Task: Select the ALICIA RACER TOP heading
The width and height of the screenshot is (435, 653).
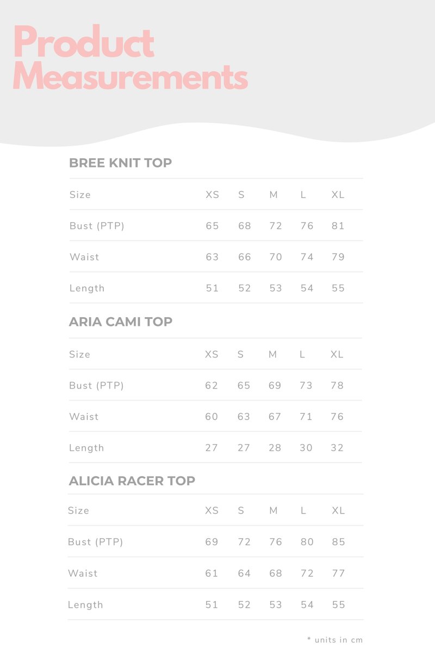Action: coord(132,481)
